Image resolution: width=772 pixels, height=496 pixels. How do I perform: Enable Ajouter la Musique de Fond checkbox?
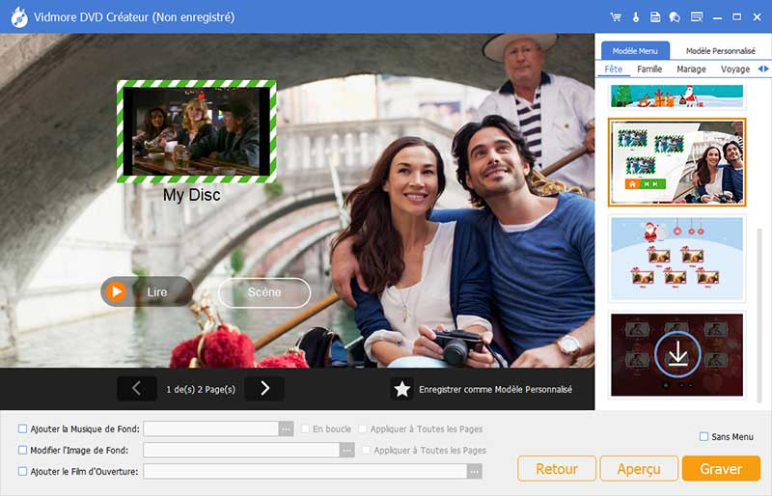click(23, 428)
